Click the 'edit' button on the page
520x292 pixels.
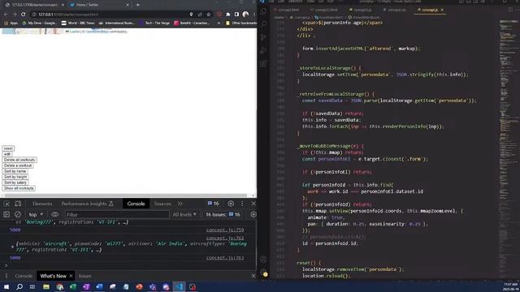tap(7, 154)
